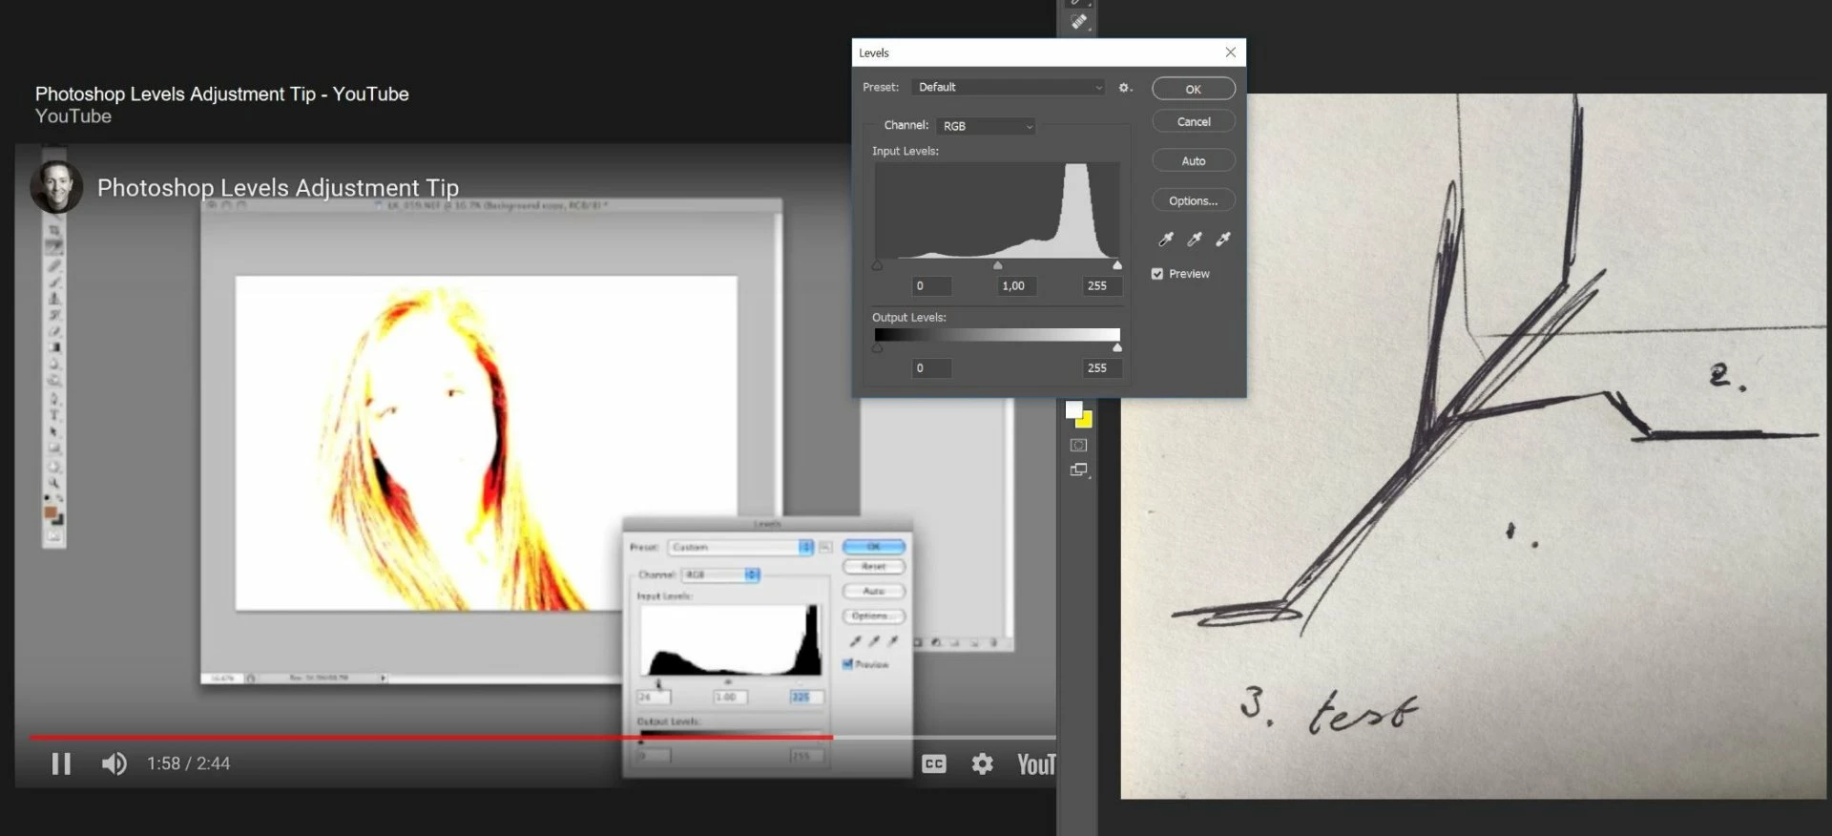Open the preset options gear menu

[x=1125, y=87]
